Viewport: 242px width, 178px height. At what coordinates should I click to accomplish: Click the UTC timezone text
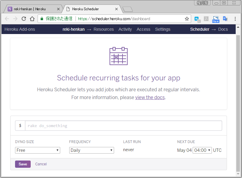pyautogui.click(x=217, y=150)
